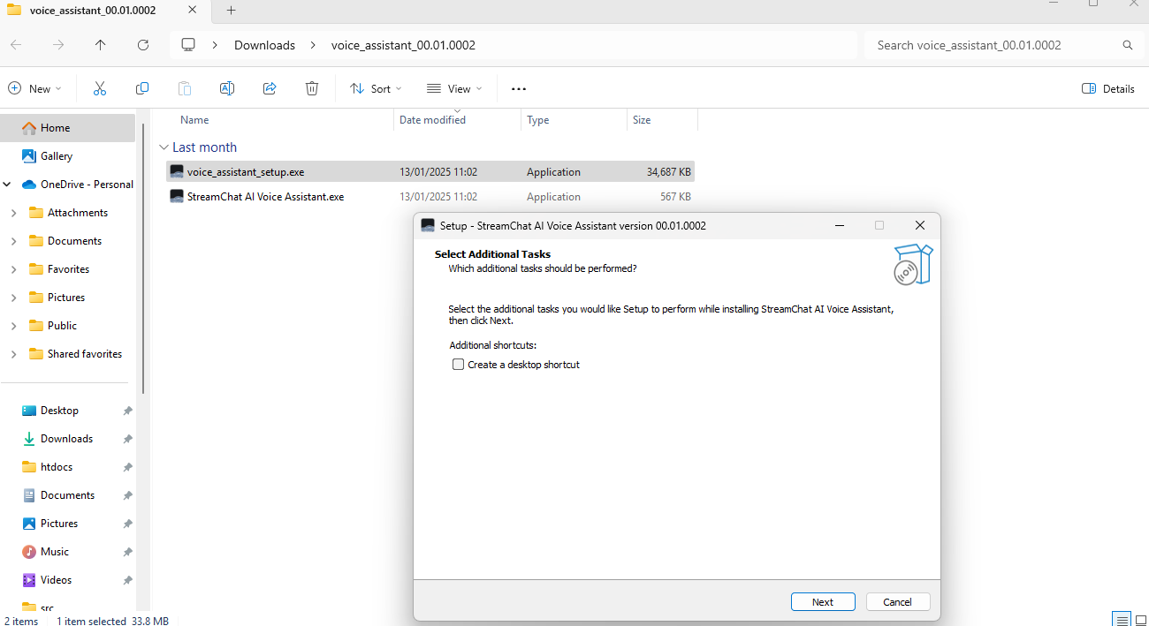Click Downloads in the address breadcrumb

[x=264, y=45]
